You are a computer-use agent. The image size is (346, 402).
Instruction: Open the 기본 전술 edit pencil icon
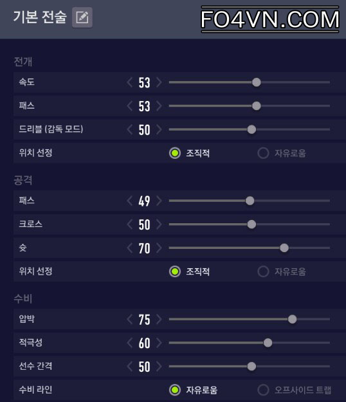click(82, 17)
